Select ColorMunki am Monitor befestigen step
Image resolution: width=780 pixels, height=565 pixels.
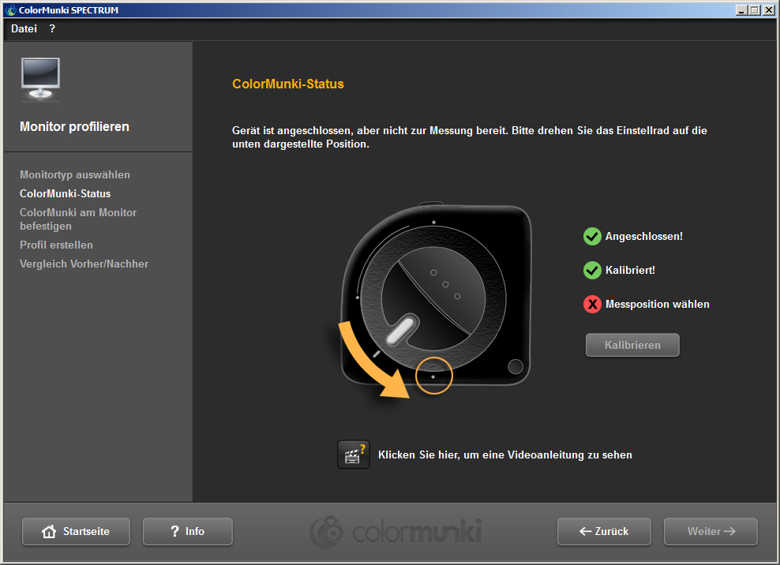point(78,219)
